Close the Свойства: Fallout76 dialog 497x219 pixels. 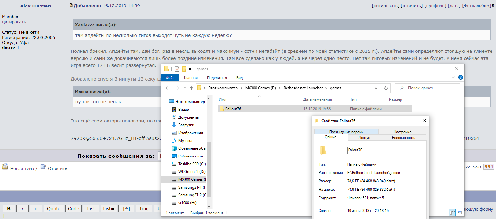pos(424,121)
